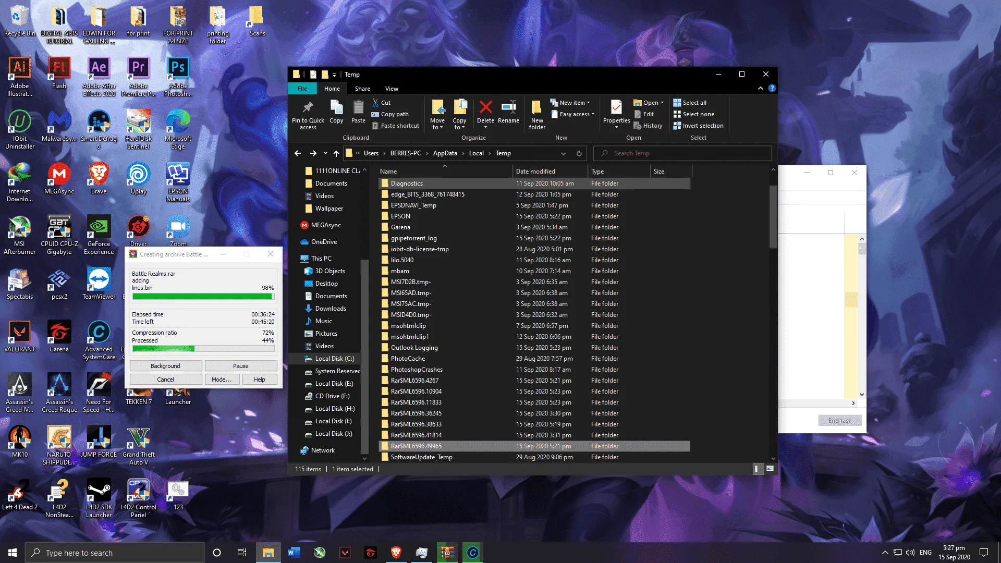Select Local Disk (C:) in navigation pane
Viewport: 1001px width, 563px height.
328,359
